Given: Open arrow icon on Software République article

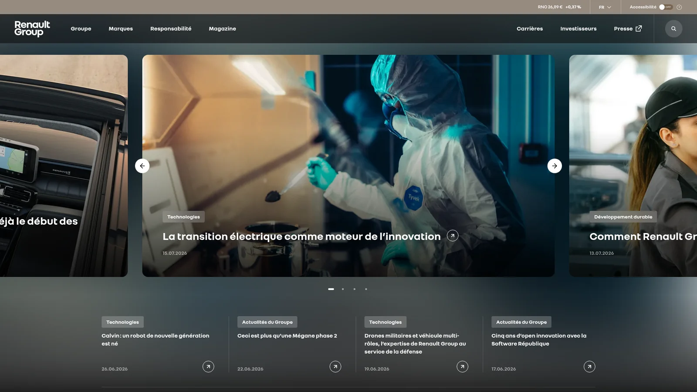Looking at the screenshot, I should pos(589,367).
